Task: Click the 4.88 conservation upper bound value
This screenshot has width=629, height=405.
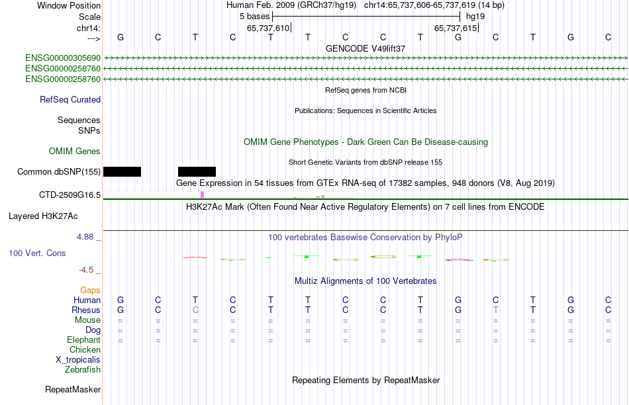Action: 85,237
